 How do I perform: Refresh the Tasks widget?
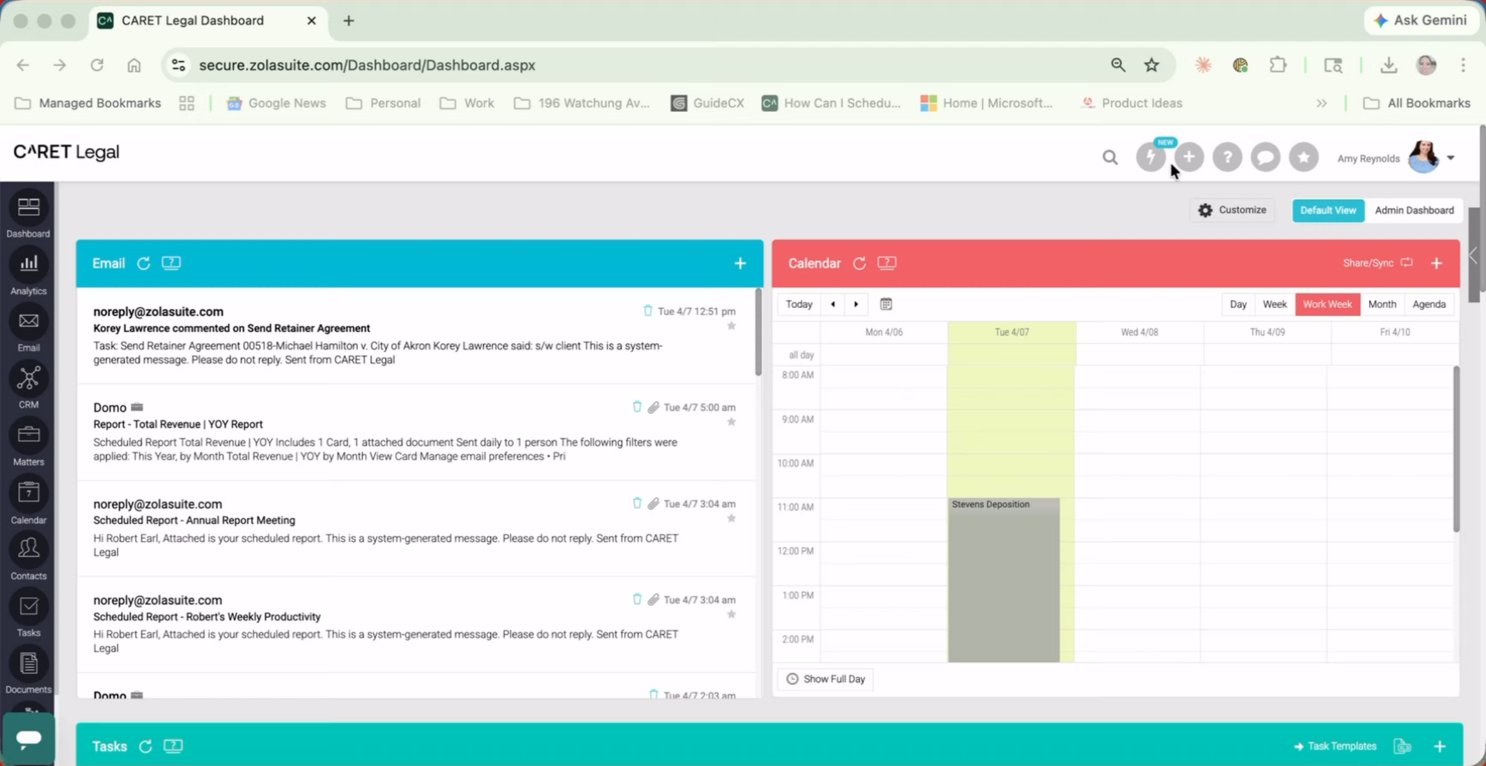146,746
